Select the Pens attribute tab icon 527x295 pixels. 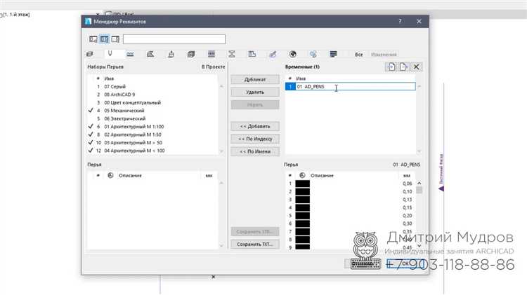tap(110, 54)
